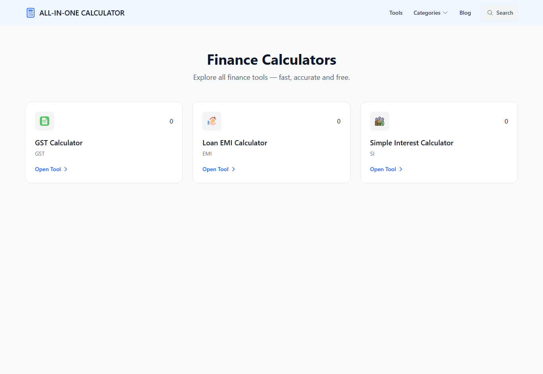The image size is (543, 374).
Task: Select the Simple Interest Calculator coins icon
Action: coord(379,121)
